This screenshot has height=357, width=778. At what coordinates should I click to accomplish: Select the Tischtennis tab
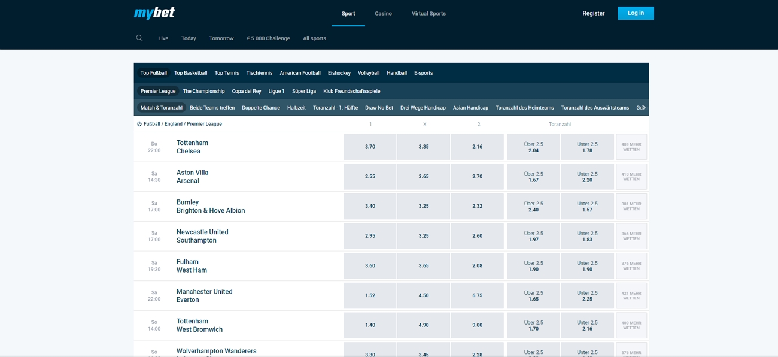tap(259, 73)
